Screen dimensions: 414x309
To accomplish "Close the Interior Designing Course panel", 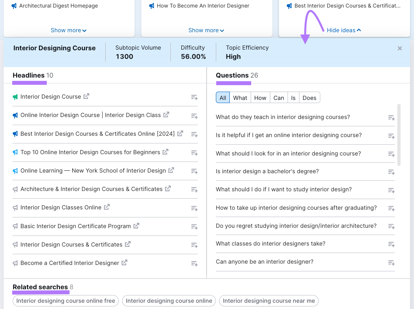I will coord(399,48).
